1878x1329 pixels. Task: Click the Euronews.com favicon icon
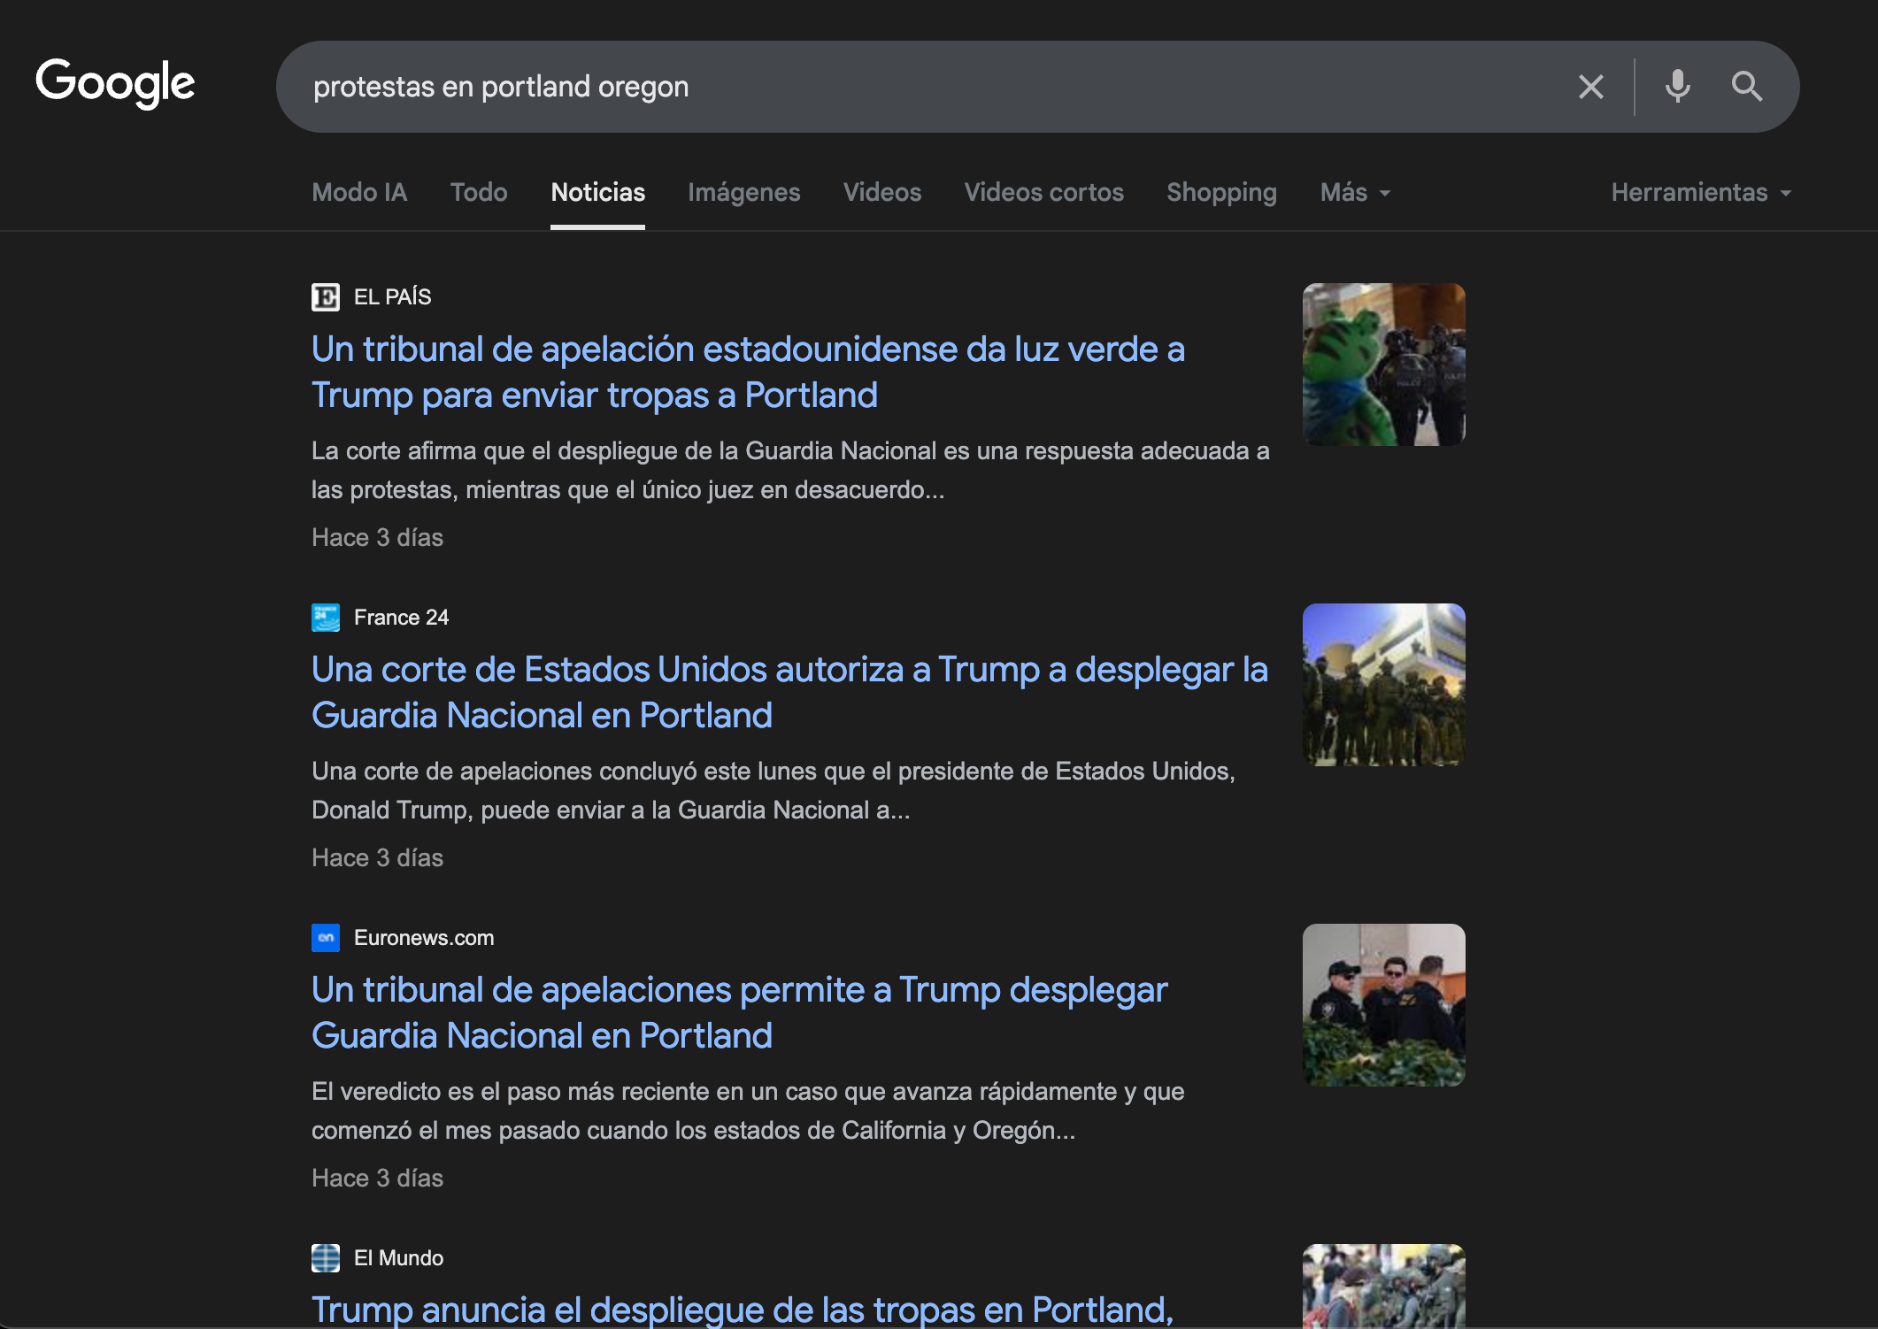[x=326, y=938]
